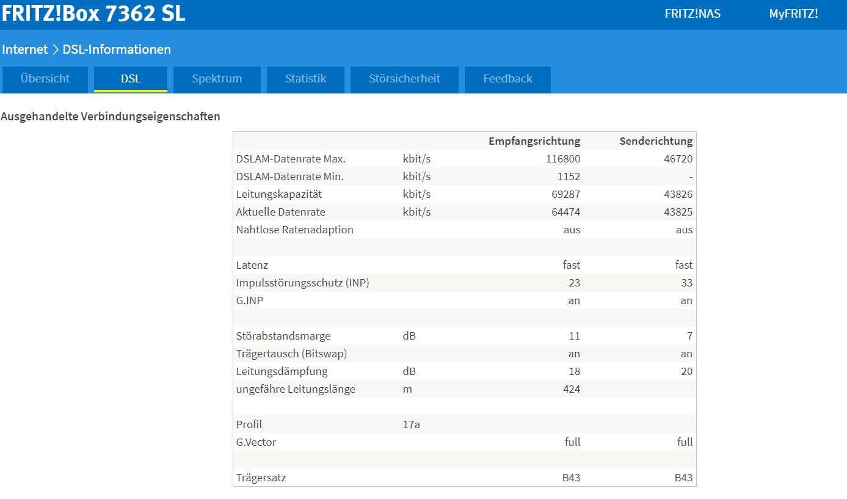Click the Leitungsdämpfung value 20
Screen dimensions: 847x499
(x=687, y=371)
